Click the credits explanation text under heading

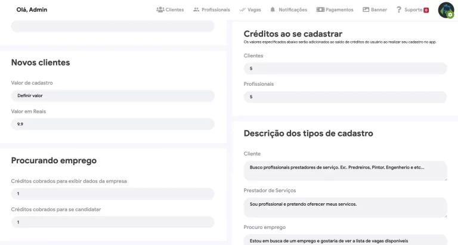click(x=340, y=42)
